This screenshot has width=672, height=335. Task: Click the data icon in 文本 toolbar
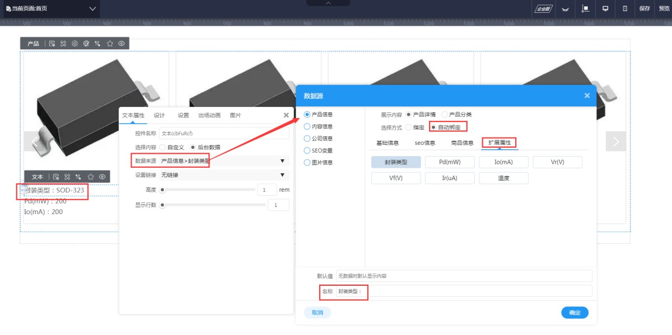point(56,177)
